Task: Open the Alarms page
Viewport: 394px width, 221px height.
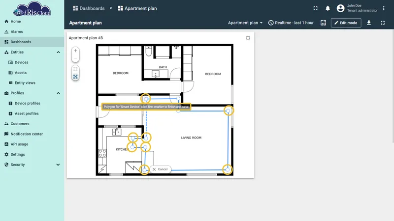Action: 32,32
